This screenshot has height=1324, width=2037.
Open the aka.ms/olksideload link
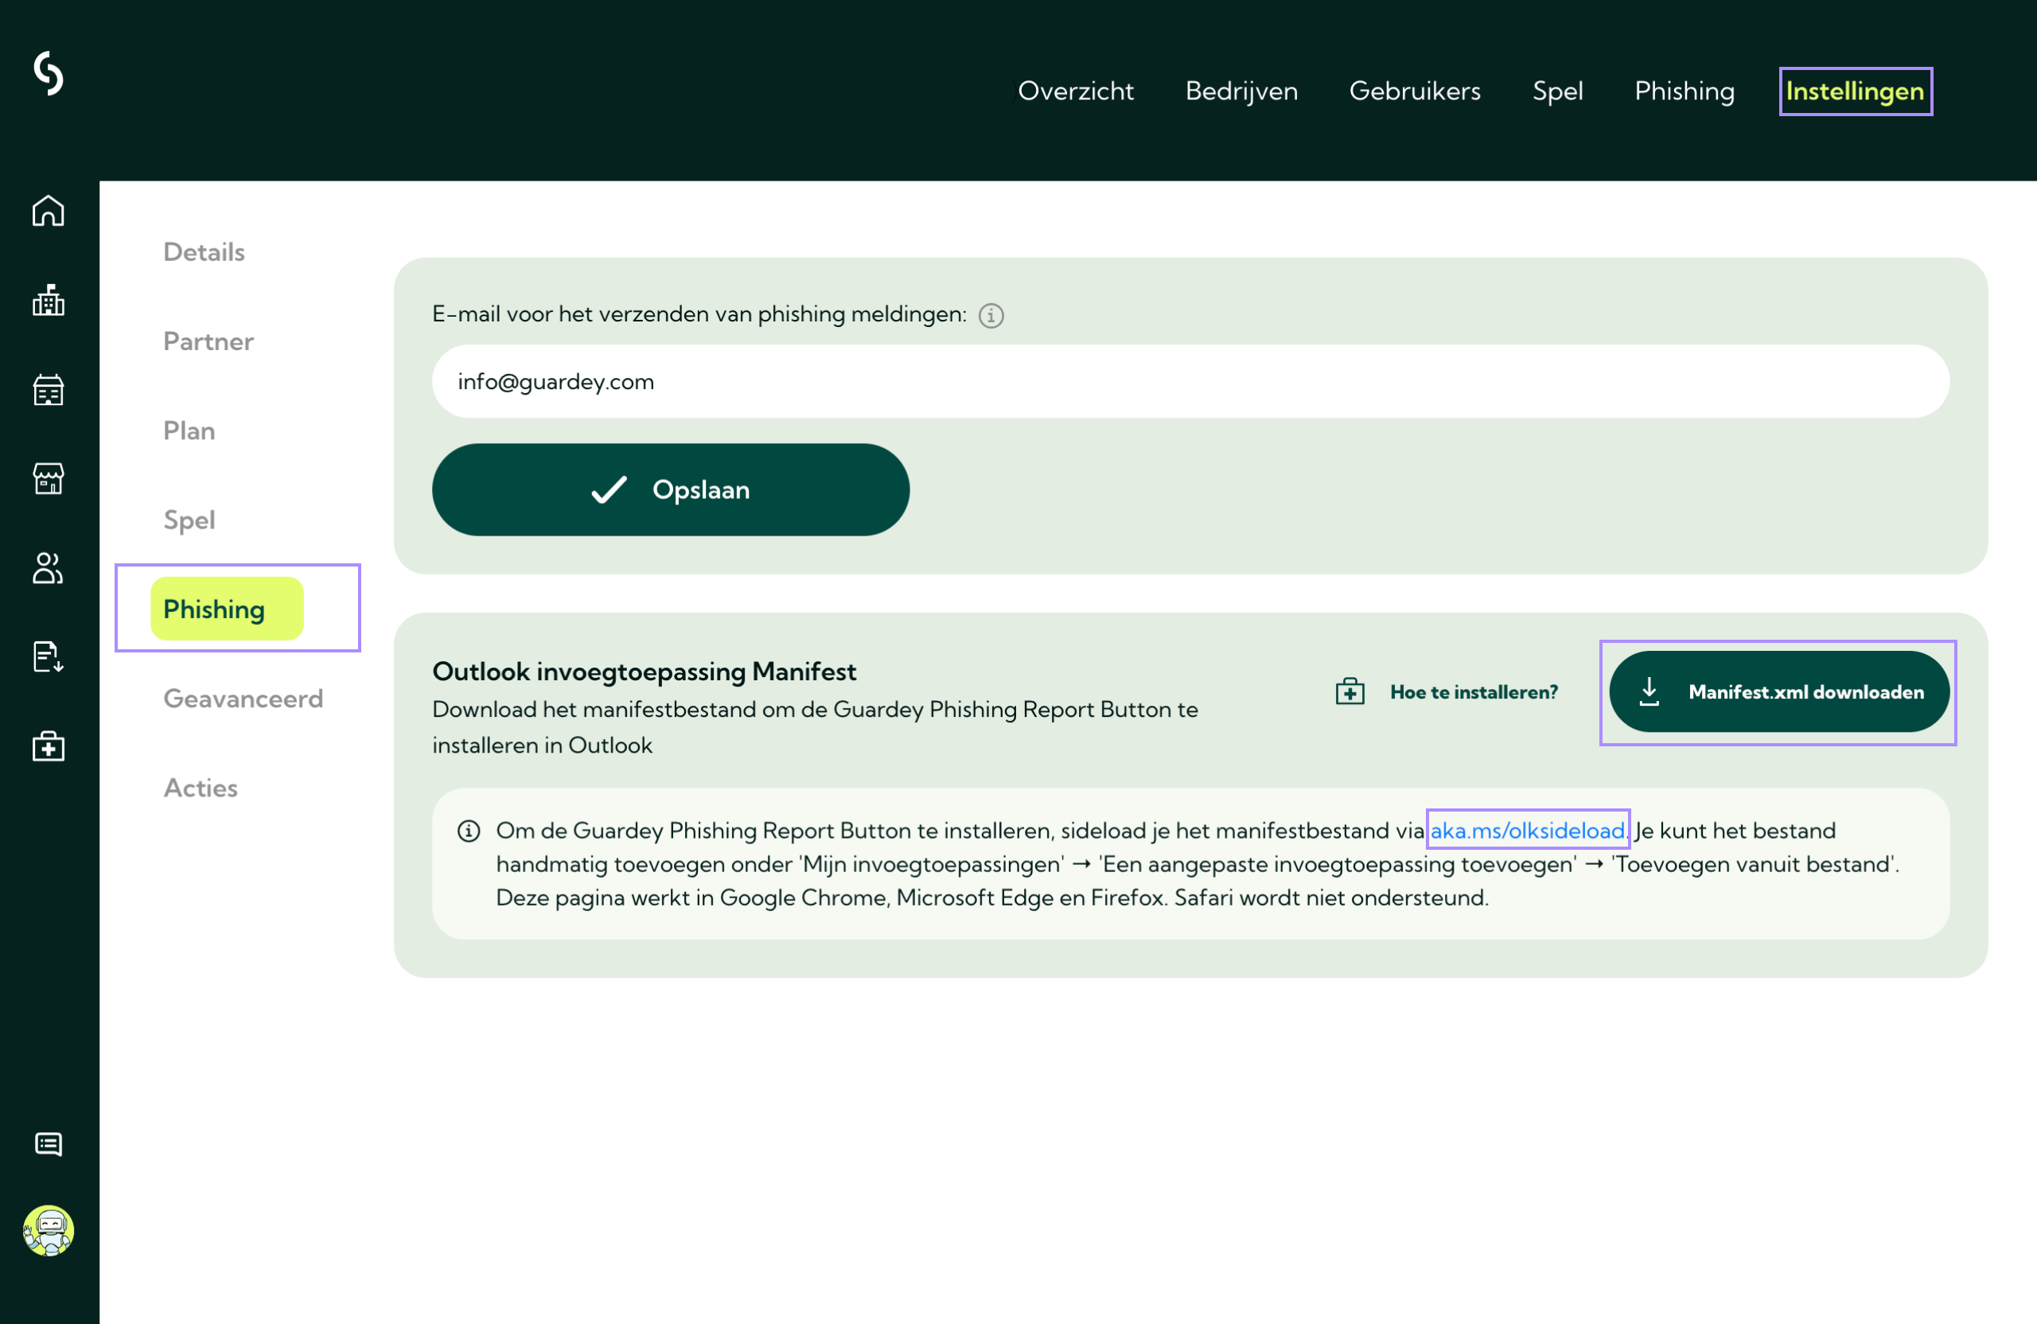click(1527, 830)
